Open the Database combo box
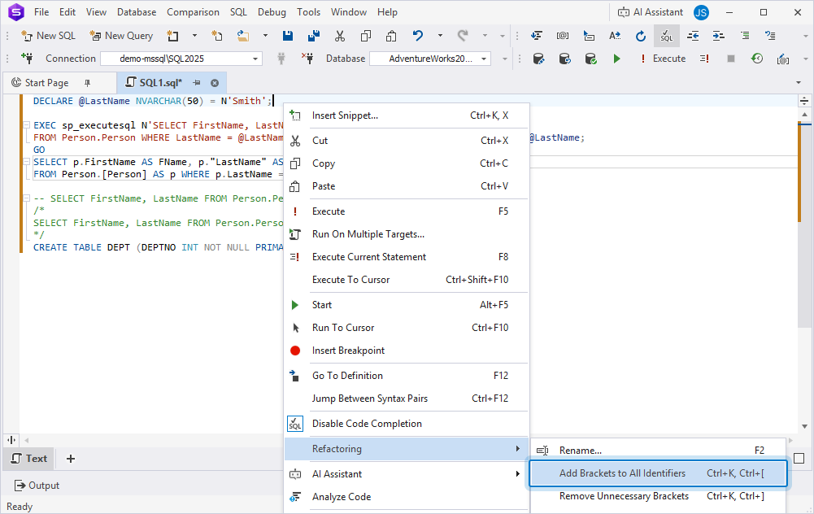 (430, 59)
